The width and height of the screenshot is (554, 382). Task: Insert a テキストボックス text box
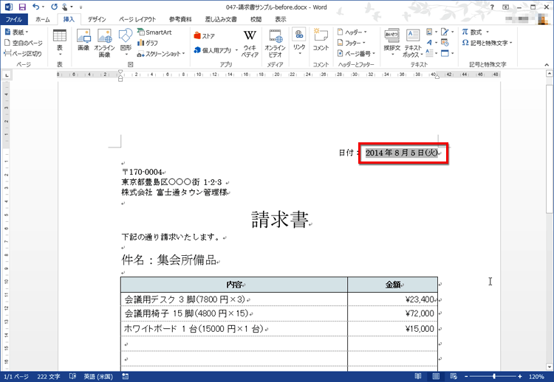click(413, 44)
